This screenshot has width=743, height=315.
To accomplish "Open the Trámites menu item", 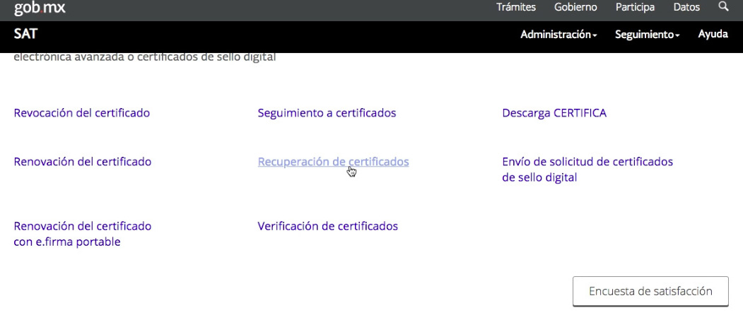I will (x=516, y=7).
